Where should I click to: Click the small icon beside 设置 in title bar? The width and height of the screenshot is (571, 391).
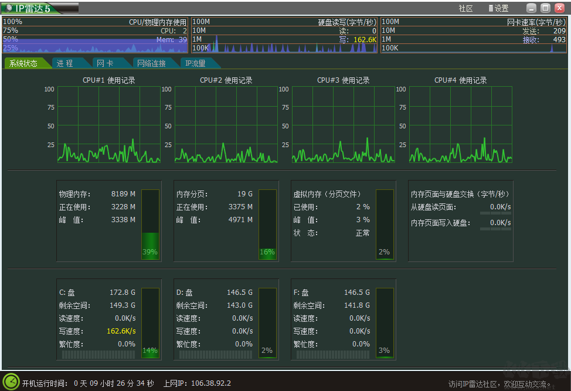click(x=491, y=8)
